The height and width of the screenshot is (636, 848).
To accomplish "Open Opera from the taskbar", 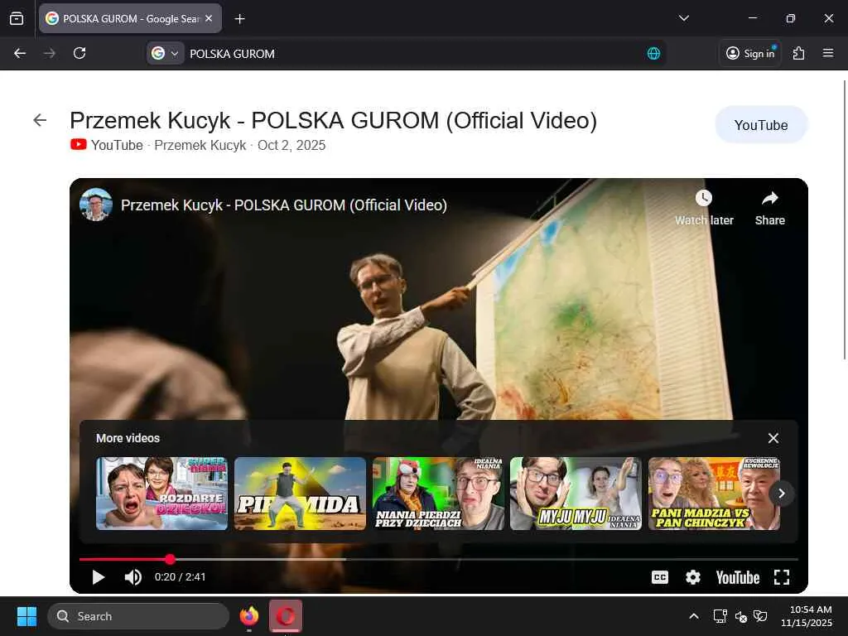I will click(x=286, y=616).
